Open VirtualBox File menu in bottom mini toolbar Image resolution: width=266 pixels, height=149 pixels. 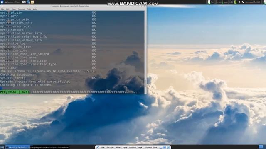click(x=103, y=147)
